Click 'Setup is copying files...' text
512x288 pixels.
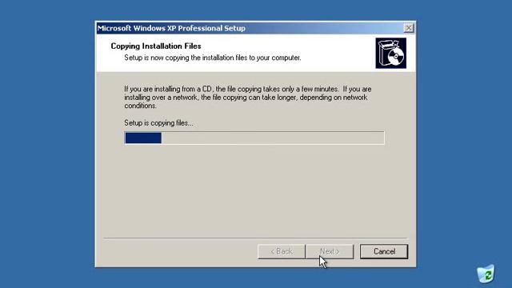(158, 123)
